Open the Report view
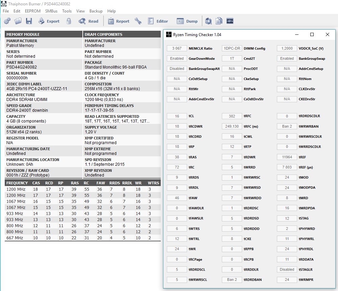The width and height of the screenshot is (338, 291). pyautogui.click(x=119, y=21)
